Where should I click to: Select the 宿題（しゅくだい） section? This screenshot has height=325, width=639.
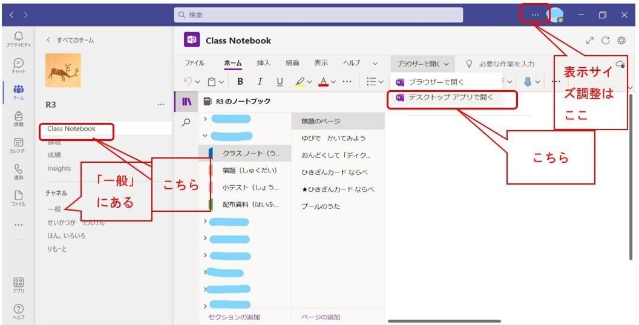[x=245, y=170]
